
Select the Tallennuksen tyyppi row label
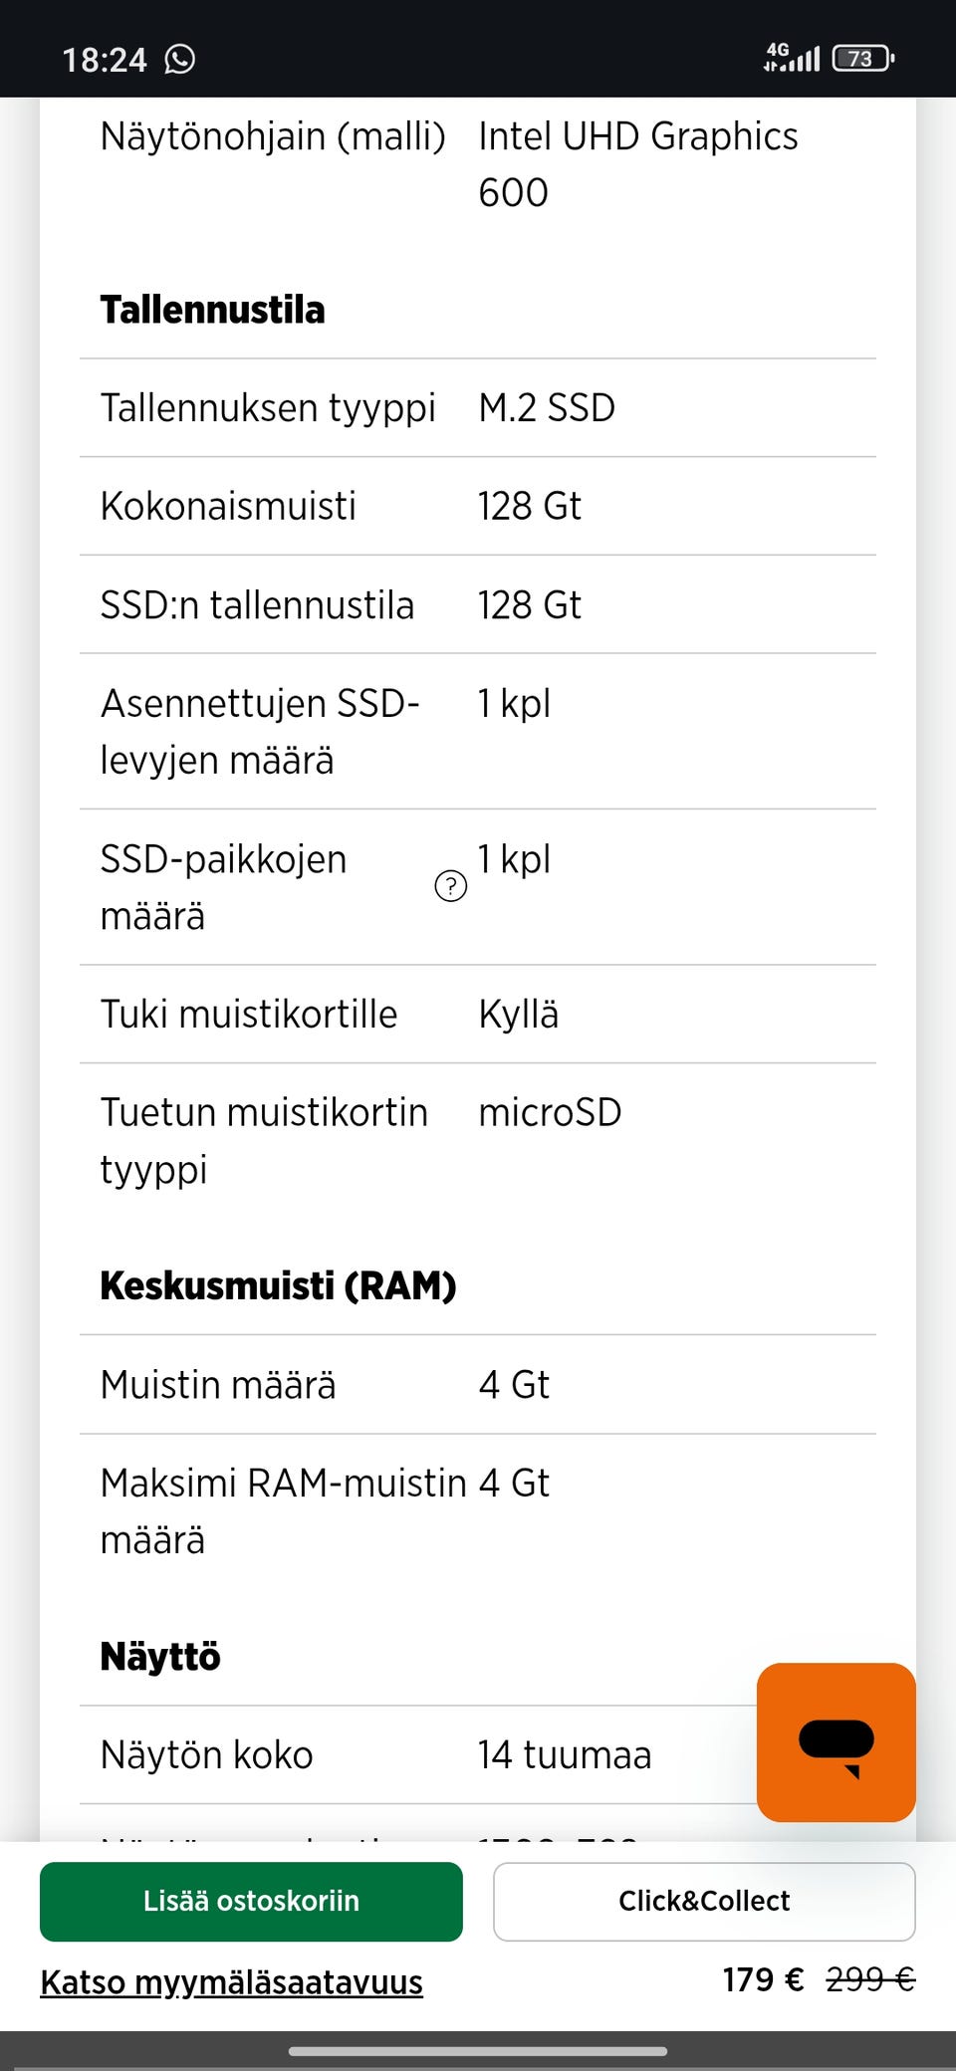(x=268, y=408)
